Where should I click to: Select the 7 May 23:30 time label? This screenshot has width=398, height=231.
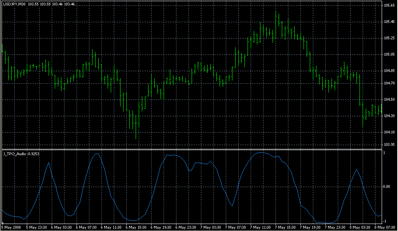[335, 227]
